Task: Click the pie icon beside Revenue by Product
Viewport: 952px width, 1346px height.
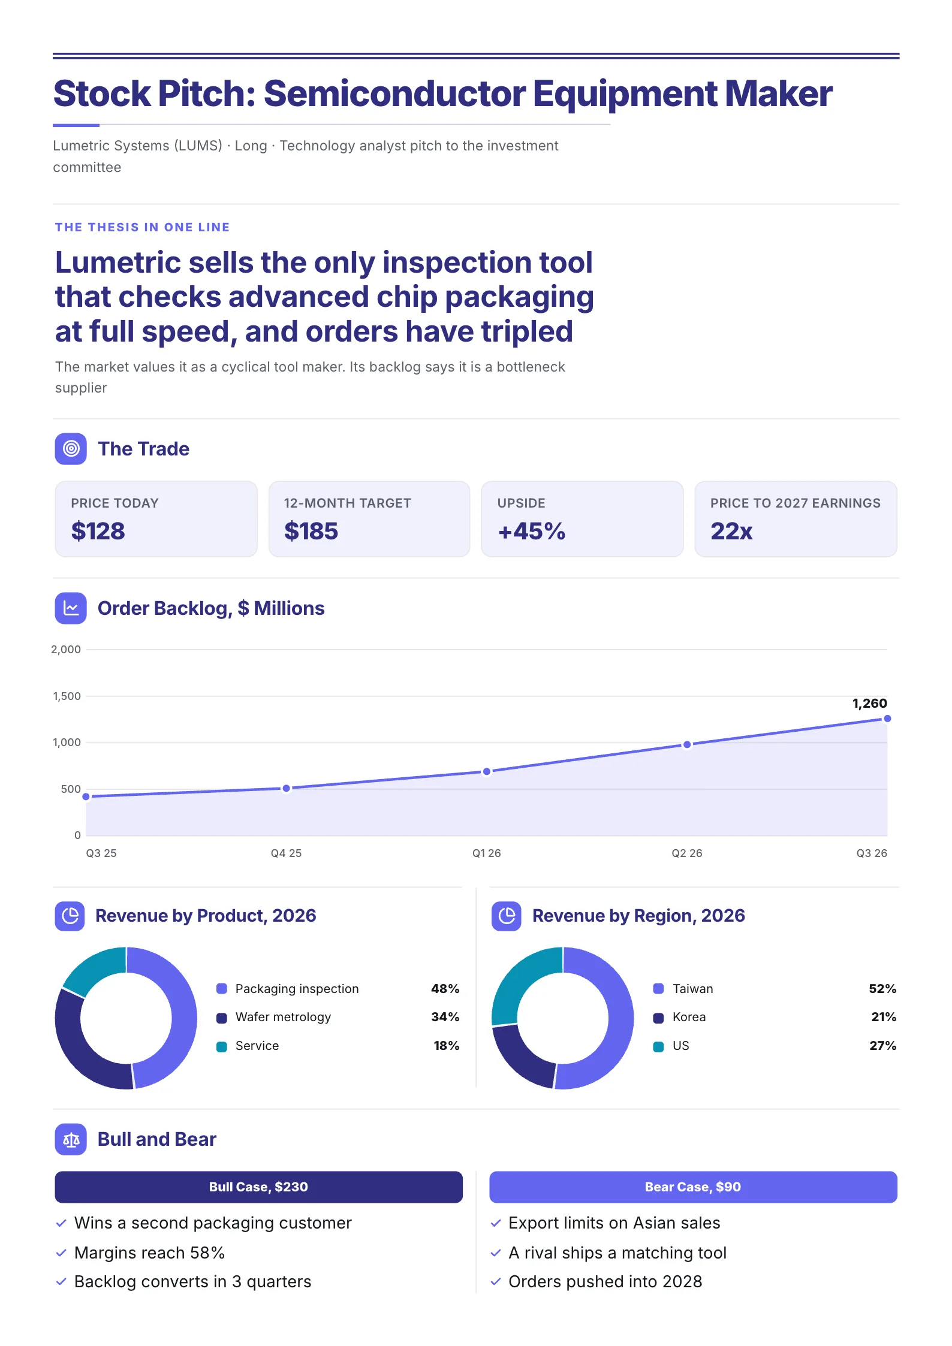Action: [x=70, y=916]
